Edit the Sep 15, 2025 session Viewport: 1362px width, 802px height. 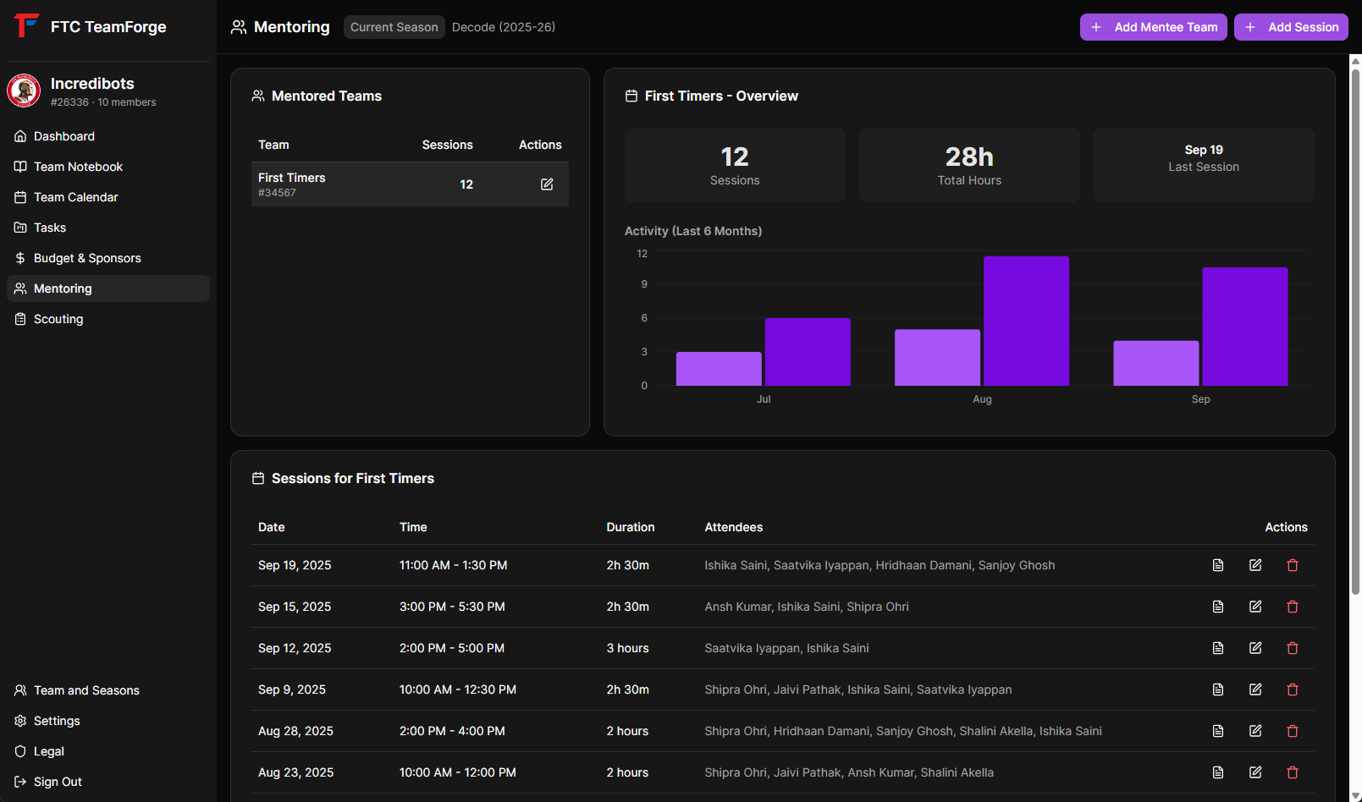[x=1255, y=607]
